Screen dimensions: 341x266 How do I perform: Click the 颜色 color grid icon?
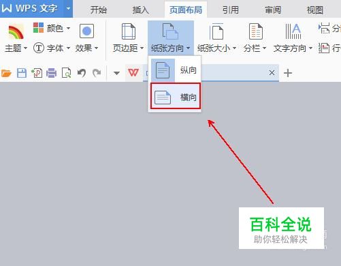point(38,27)
